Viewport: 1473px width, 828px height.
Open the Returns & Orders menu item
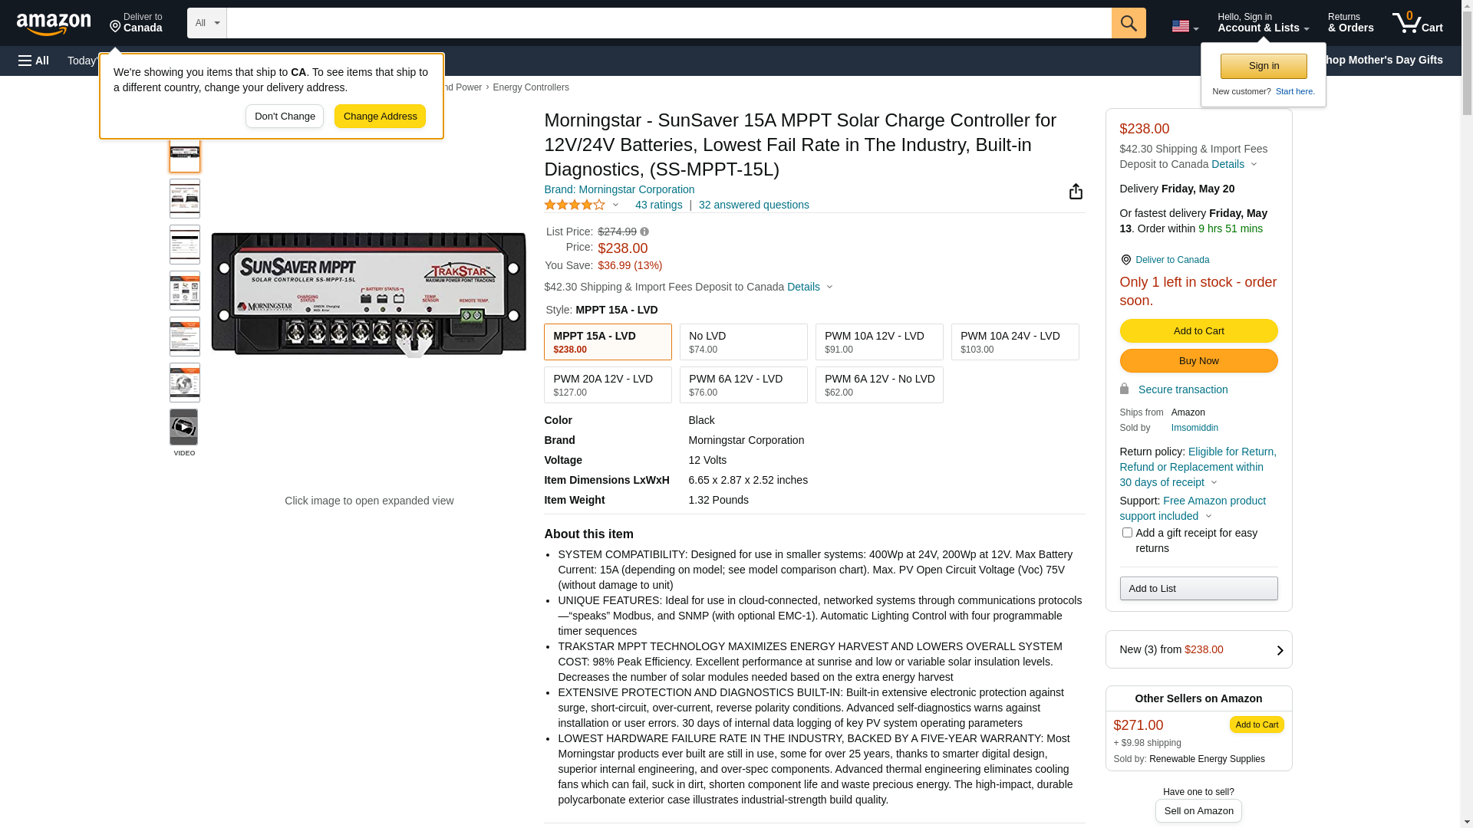pos(1350,23)
